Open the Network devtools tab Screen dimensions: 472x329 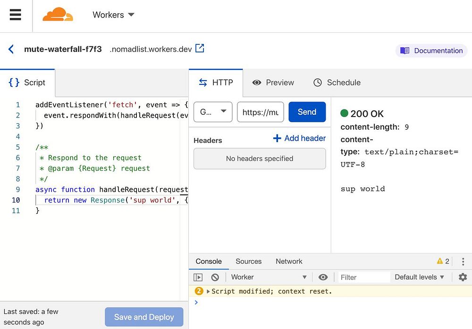click(x=289, y=262)
